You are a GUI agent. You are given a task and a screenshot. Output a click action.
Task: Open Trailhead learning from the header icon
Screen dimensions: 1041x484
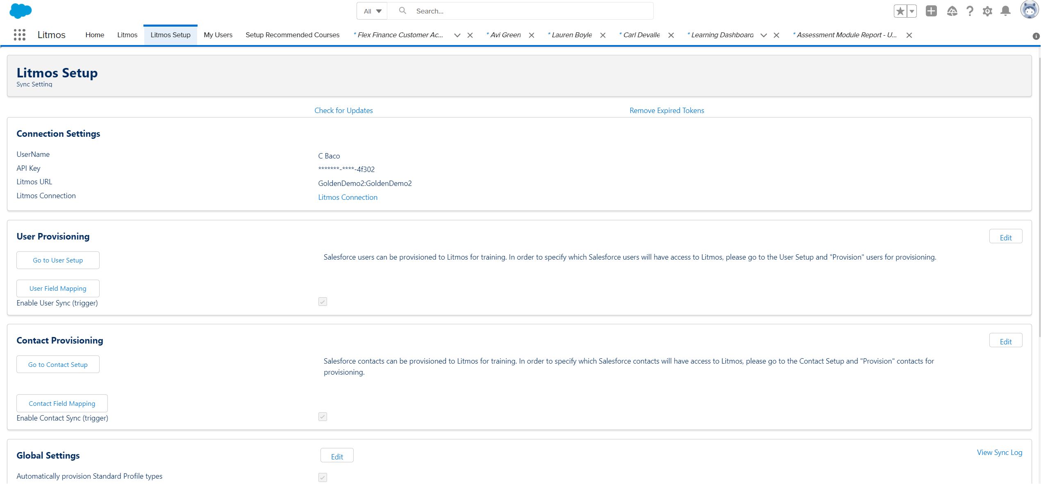pos(952,11)
